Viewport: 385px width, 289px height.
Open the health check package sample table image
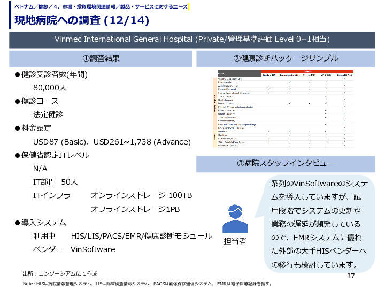(x=283, y=109)
